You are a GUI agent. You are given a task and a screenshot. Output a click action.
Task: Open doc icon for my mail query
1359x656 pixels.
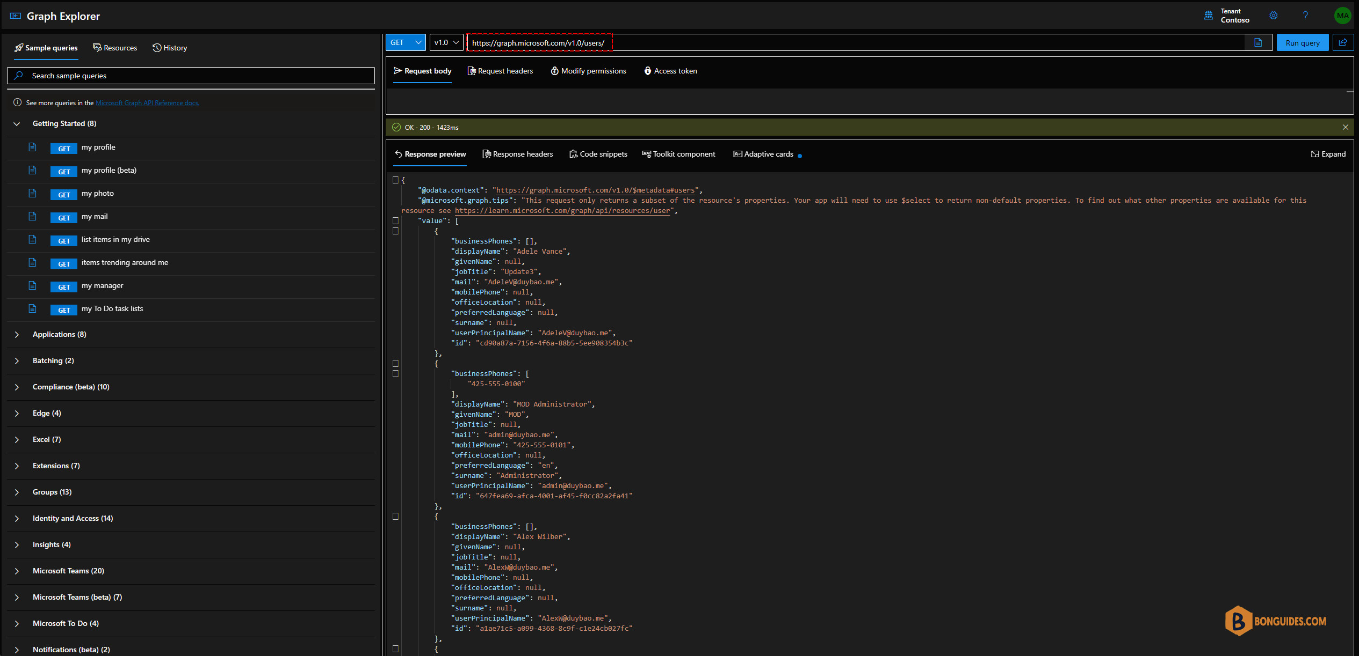(x=32, y=216)
